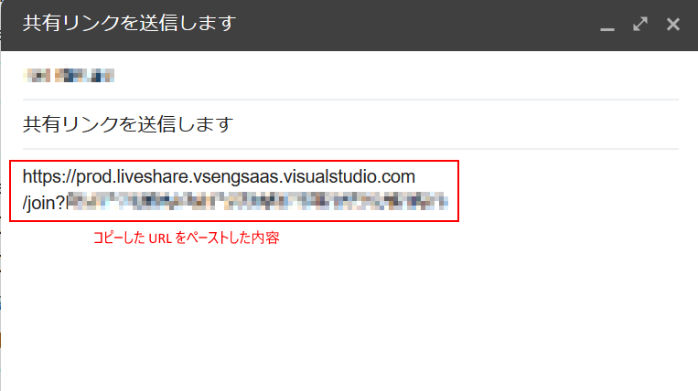Click empty message body below the URL
The width and height of the screenshot is (698, 391).
350,320
